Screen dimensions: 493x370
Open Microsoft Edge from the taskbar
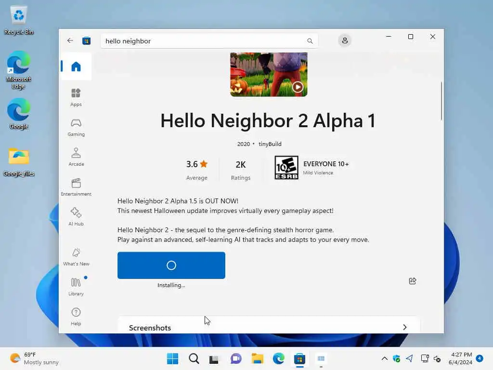point(279,358)
